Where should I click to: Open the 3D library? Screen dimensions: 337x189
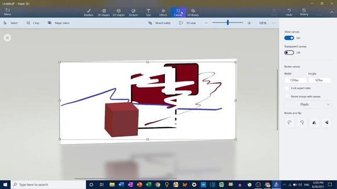click(193, 13)
